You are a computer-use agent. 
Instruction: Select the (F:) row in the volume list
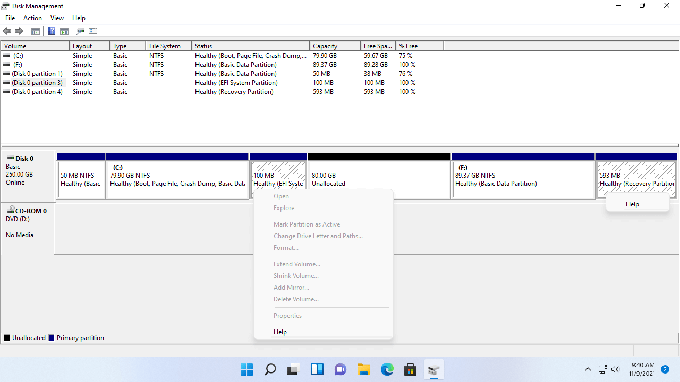pos(19,65)
